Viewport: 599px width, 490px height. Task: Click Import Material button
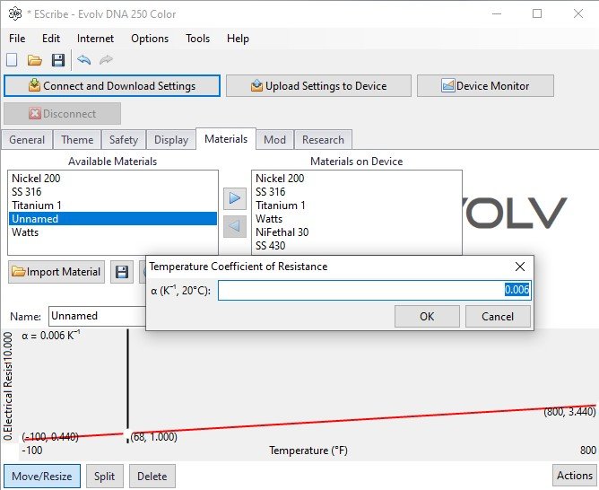pos(56,272)
